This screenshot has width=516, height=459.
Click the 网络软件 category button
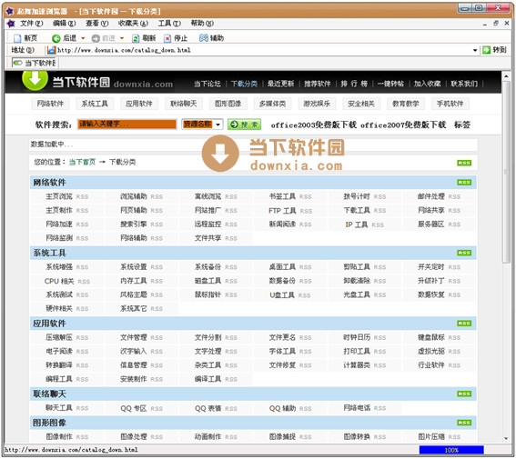point(50,104)
